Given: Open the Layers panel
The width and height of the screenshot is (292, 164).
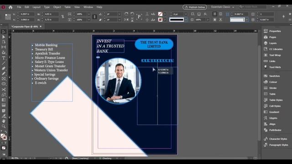Looking at the screenshot, I should click(270, 43).
